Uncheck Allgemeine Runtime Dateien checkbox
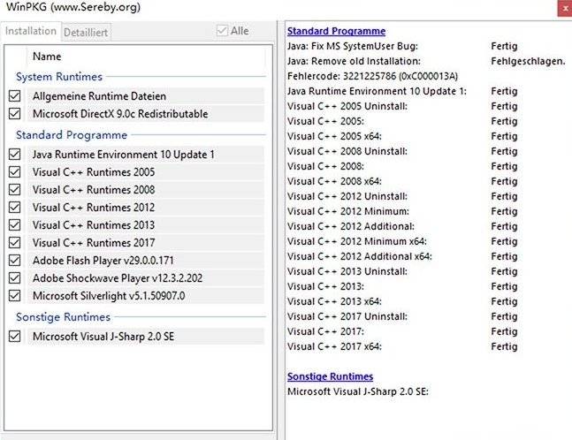The height and width of the screenshot is (440, 572). pos(15,96)
